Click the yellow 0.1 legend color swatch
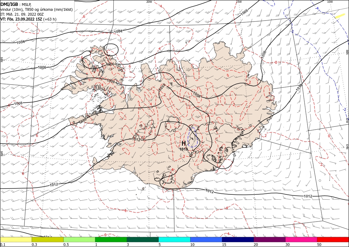Viewport: 349px width, 247px height. (16, 239)
